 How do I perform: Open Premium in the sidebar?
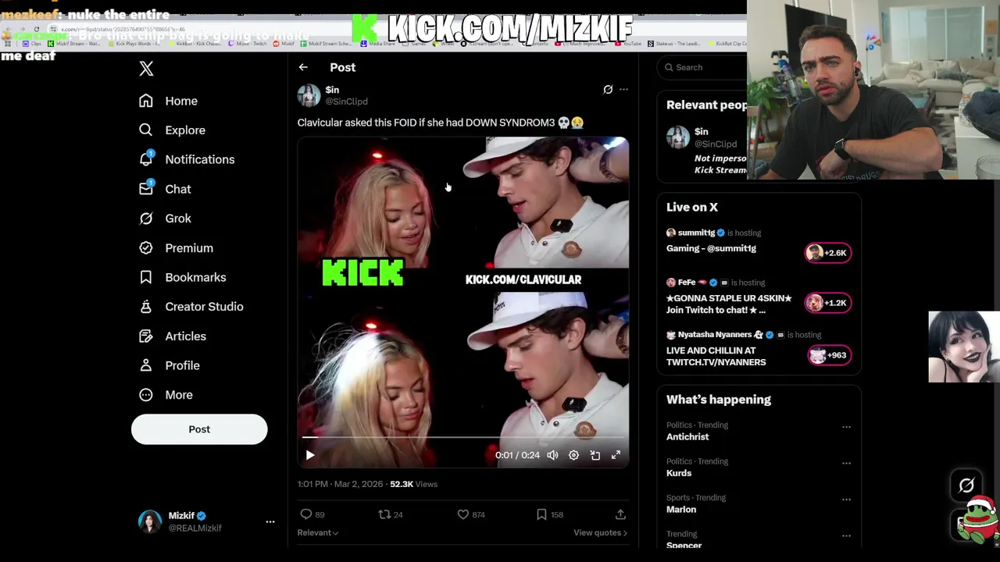[176, 248]
